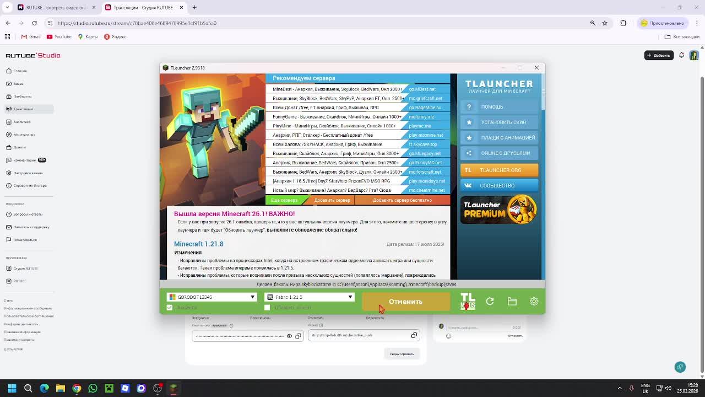Screen dimensions: 705x397
Task: Open Трансляции in RUTUBE Studio sidebar
Action: click(29, 109)
